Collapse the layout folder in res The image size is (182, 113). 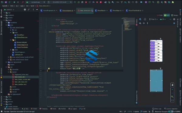coord(9,72)
